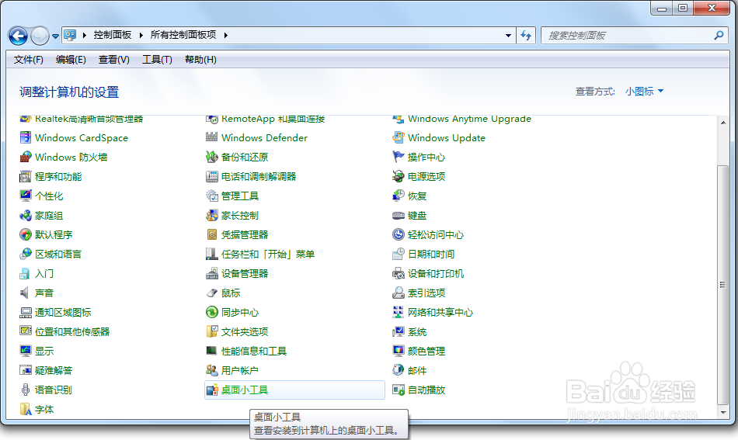Open the 系统 link
Screen dimensions: 738x440
(417, 332)
